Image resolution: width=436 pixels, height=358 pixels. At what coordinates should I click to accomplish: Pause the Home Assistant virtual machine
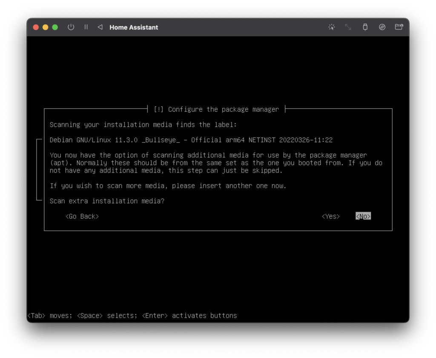(86, 27)
